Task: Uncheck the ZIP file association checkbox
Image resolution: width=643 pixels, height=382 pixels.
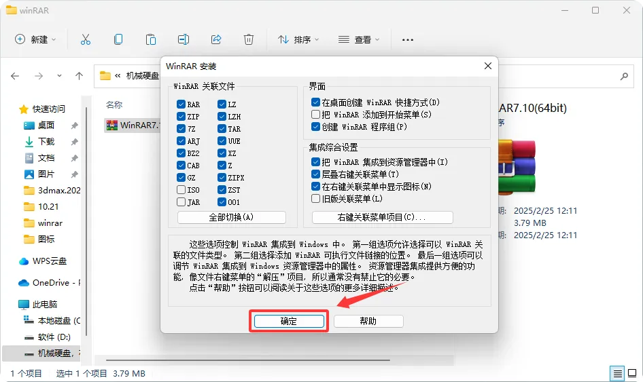Action: [x=181, y=116]
